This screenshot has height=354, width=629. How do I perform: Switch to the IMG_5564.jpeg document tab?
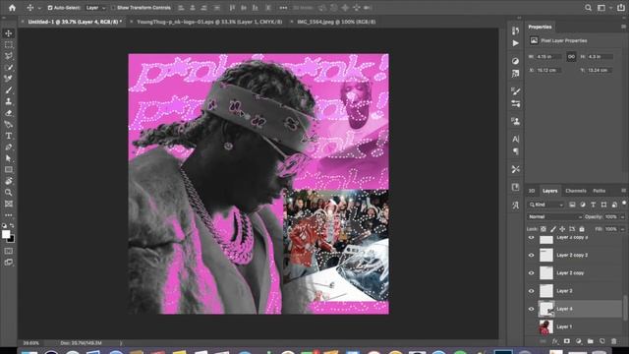(336, 22)
